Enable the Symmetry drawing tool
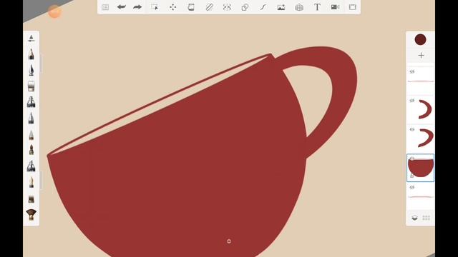The height and width of the screenshot is (257, 458). (x=227, y=7)
